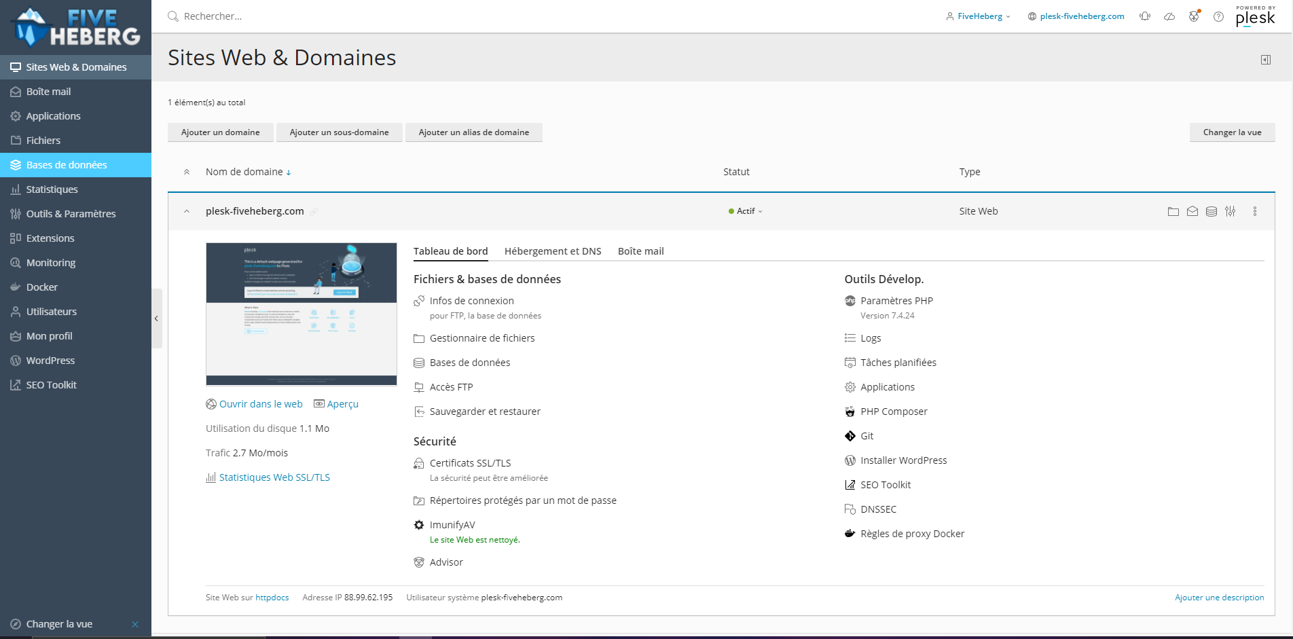Click the notifications bell icon in header

pos(1145,16)
